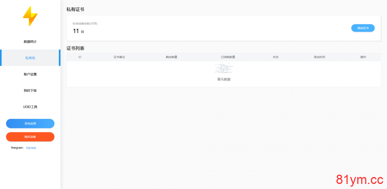Click the lightning bolt logo
387x189 pixels.
point(30,16)
